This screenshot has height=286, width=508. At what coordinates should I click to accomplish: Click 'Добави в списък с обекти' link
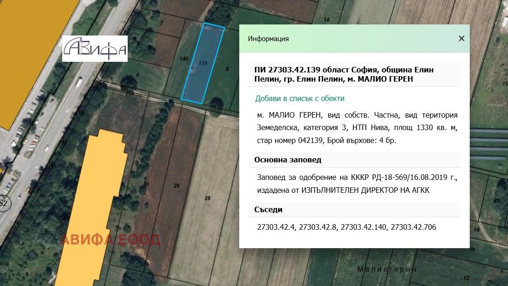click(x=300, y=99)
